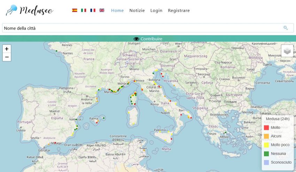The image size is (296, 172).
Task: Click the green Nessuna legend swatch
Action: coord(266,154)
